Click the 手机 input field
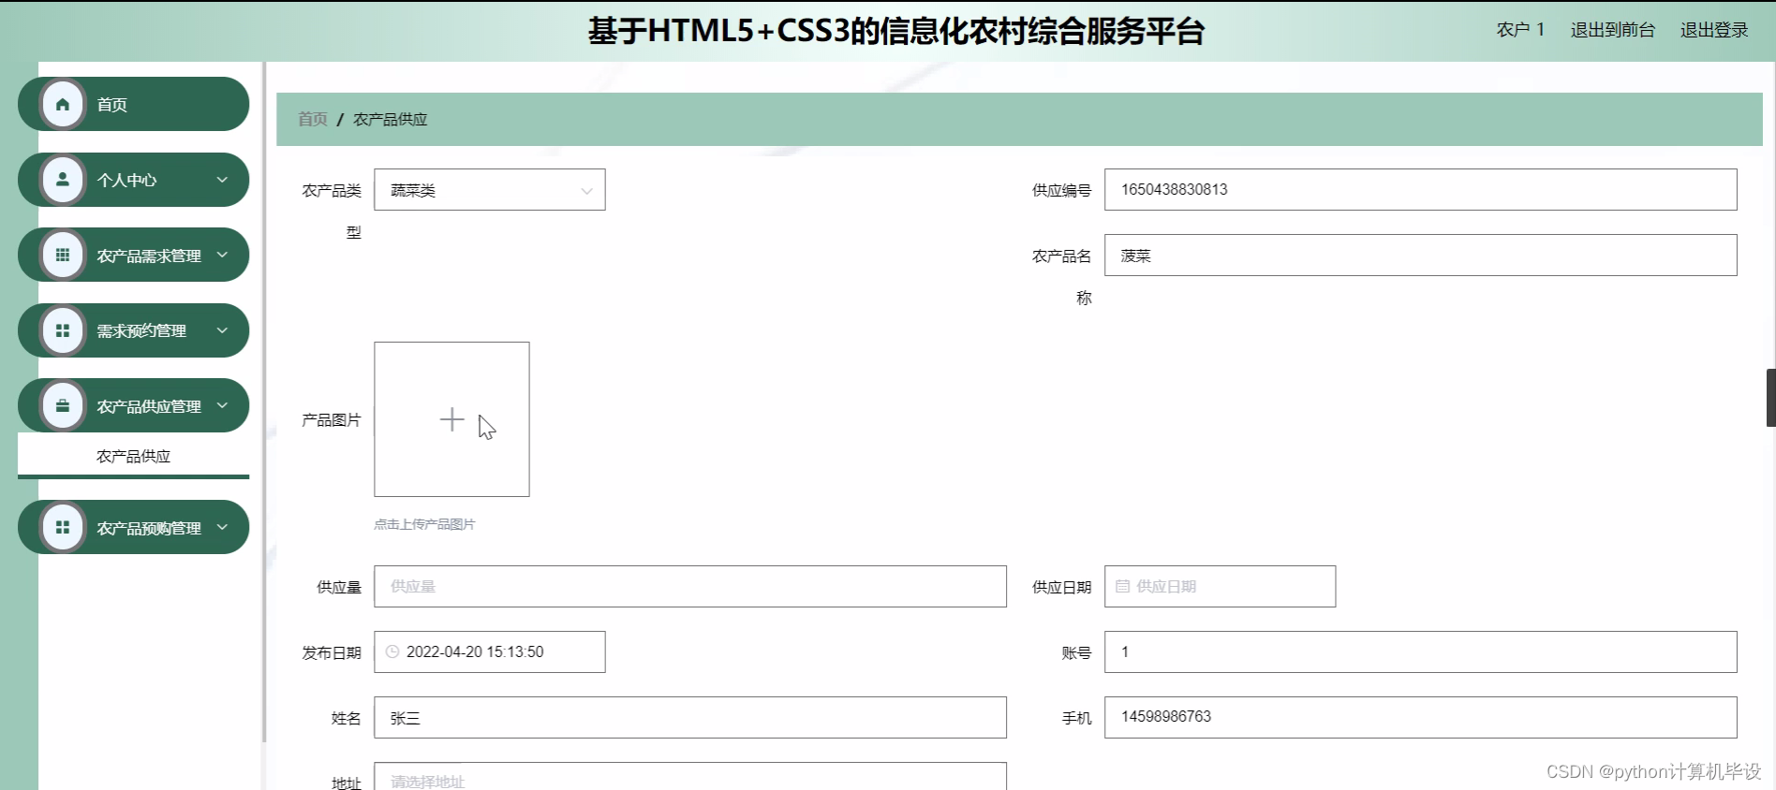 (1420, 717)
